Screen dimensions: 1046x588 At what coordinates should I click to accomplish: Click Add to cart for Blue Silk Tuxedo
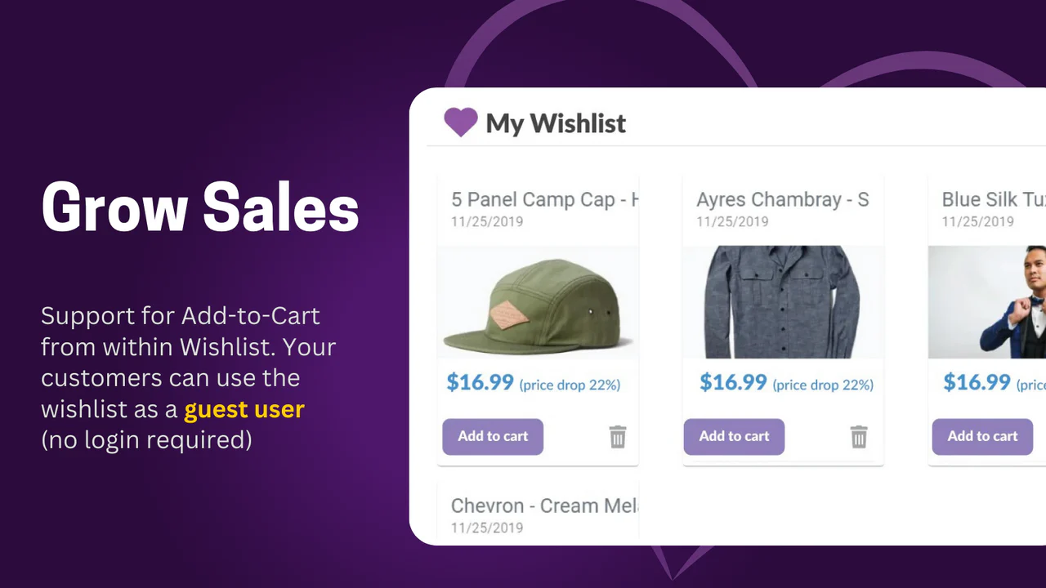tap(981, 436)
